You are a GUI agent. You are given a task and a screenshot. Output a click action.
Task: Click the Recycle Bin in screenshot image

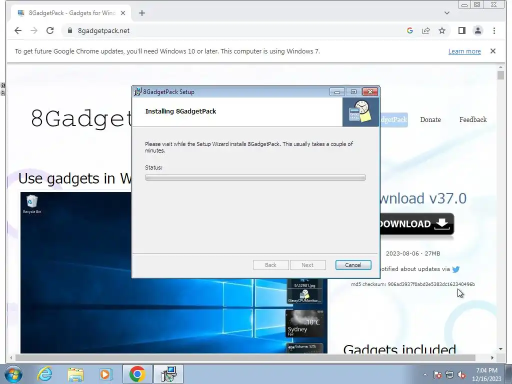click(32, 204)
